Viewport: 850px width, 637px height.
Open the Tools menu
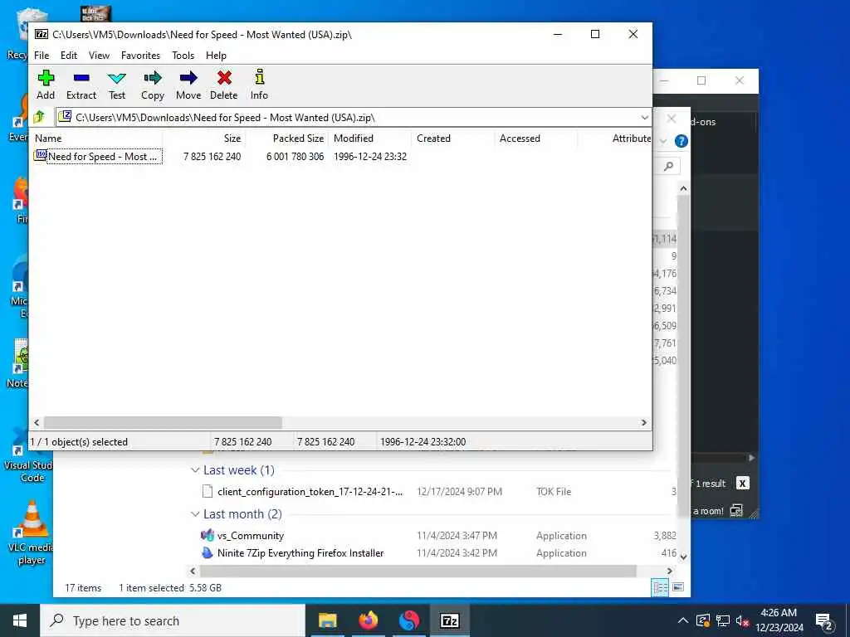(183, 56)
